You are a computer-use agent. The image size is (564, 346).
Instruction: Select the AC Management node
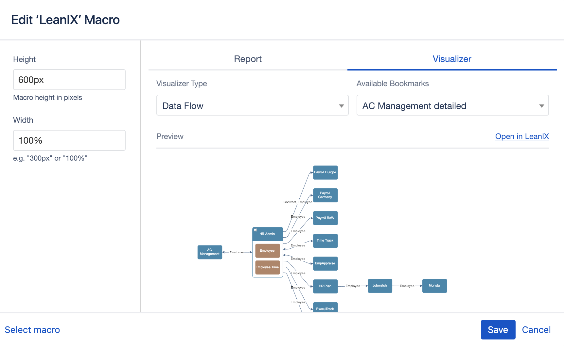(x=210, y=252)
